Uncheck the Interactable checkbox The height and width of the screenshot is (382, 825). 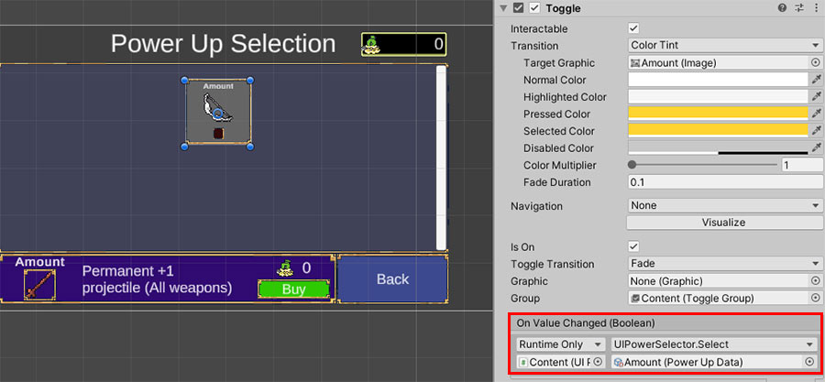[633, 27]
